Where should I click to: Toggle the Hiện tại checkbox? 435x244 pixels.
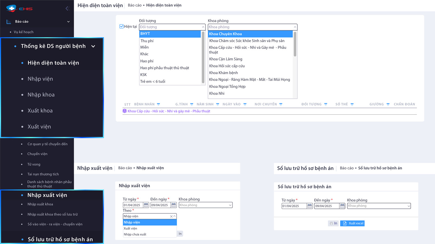(x=122, y=27)
